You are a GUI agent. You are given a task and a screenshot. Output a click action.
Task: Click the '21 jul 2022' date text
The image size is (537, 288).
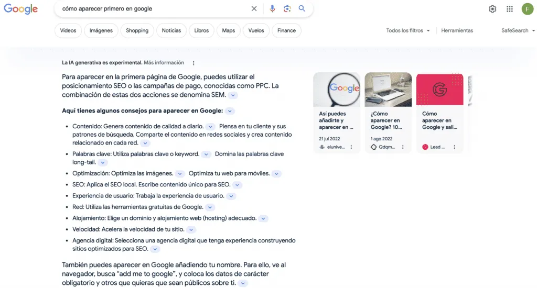(329, 139)
